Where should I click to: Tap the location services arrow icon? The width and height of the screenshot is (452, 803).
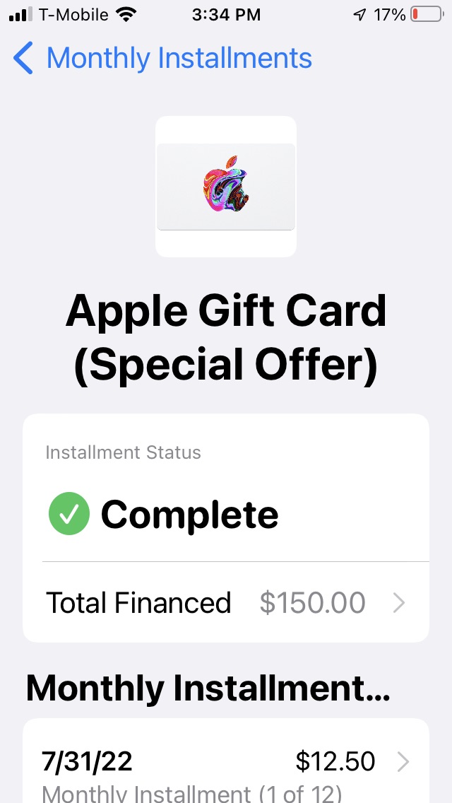(360, 15)
